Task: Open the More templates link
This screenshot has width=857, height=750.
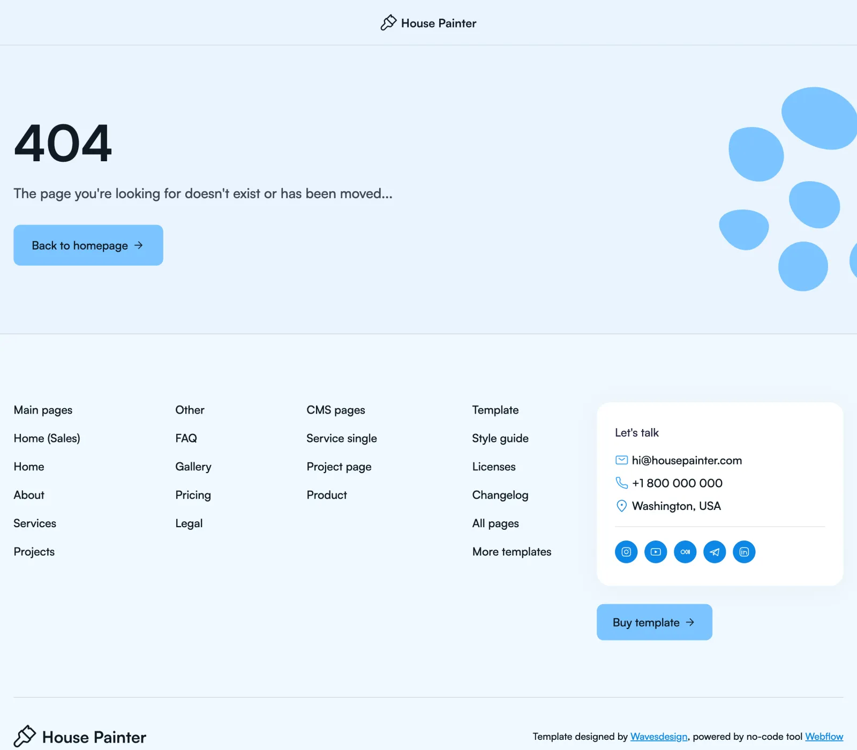Action: pos(512,552)
